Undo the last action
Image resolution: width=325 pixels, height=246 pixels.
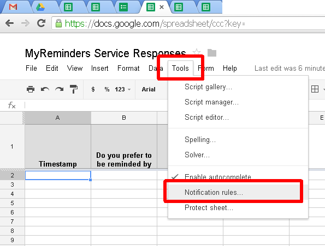click(x=45, y=89)
